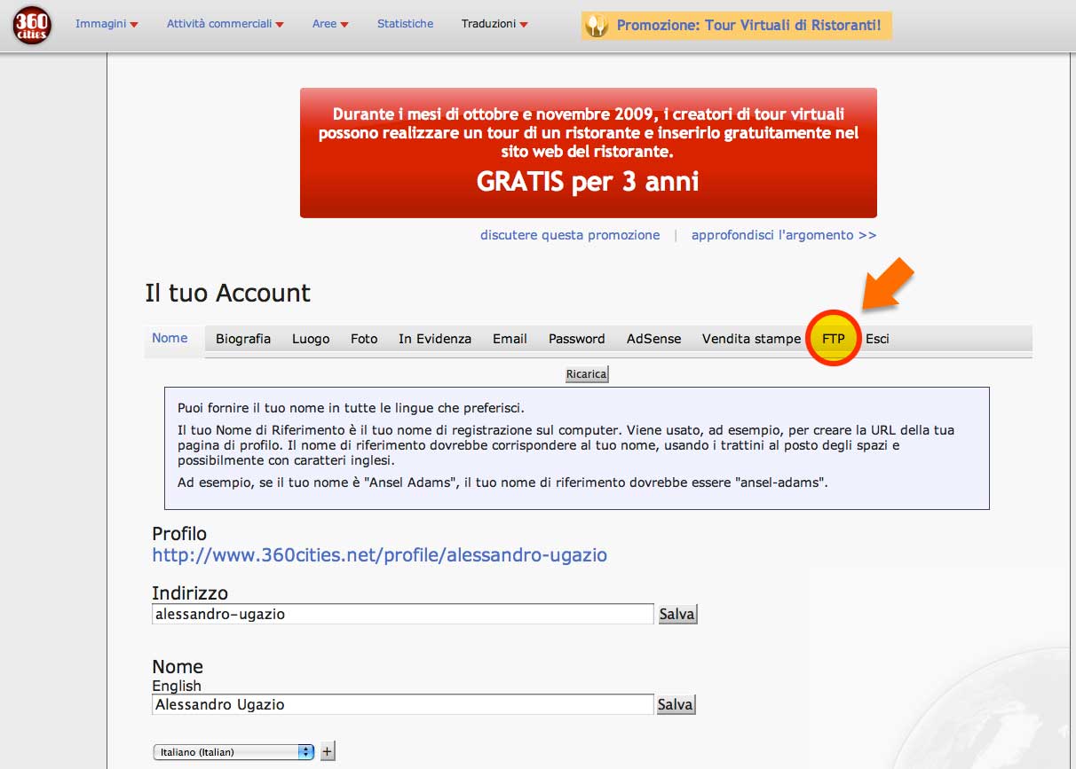
Task: Click the restaurant promotion fork icon
Action: point(598,26)
